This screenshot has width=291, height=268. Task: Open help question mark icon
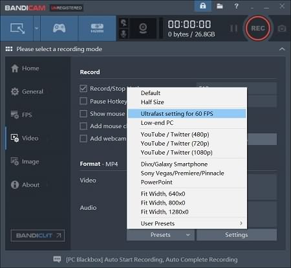(x=237, y=6)
